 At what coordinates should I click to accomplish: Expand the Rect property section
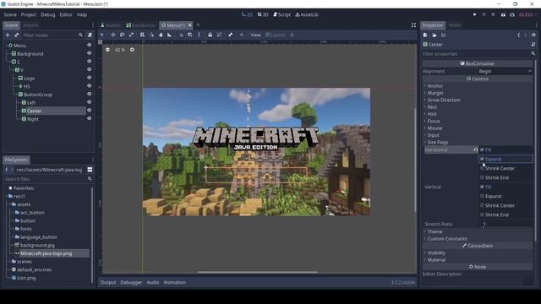[x=432, y=107]
